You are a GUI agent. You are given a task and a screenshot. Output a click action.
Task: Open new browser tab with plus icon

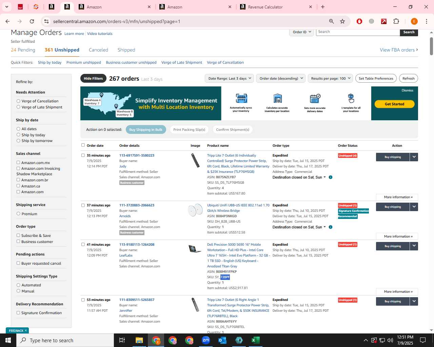pyautogui.click(x=323, y=7)
